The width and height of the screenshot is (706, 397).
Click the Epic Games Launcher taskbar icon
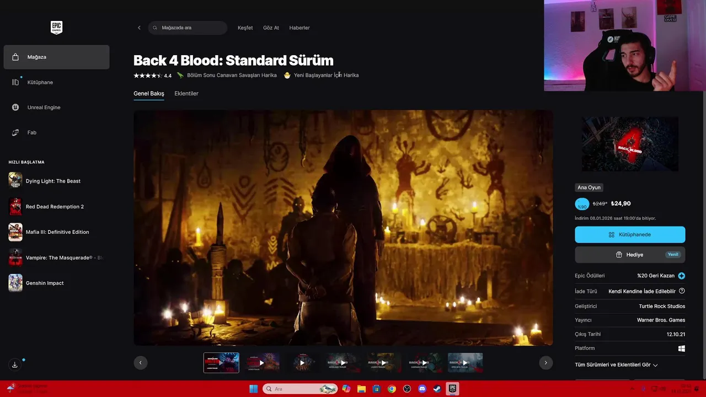pyautogui.click(x=452, y=389)
